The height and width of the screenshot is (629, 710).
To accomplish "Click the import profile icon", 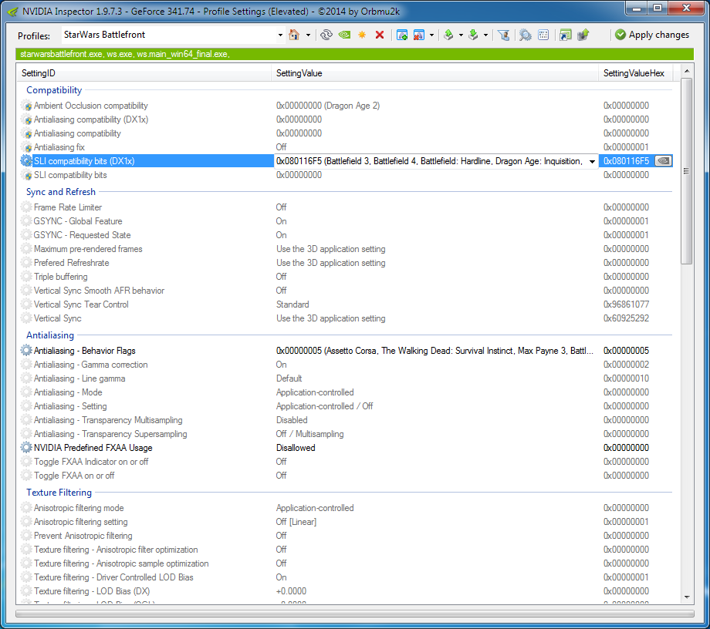I will 473,35.
